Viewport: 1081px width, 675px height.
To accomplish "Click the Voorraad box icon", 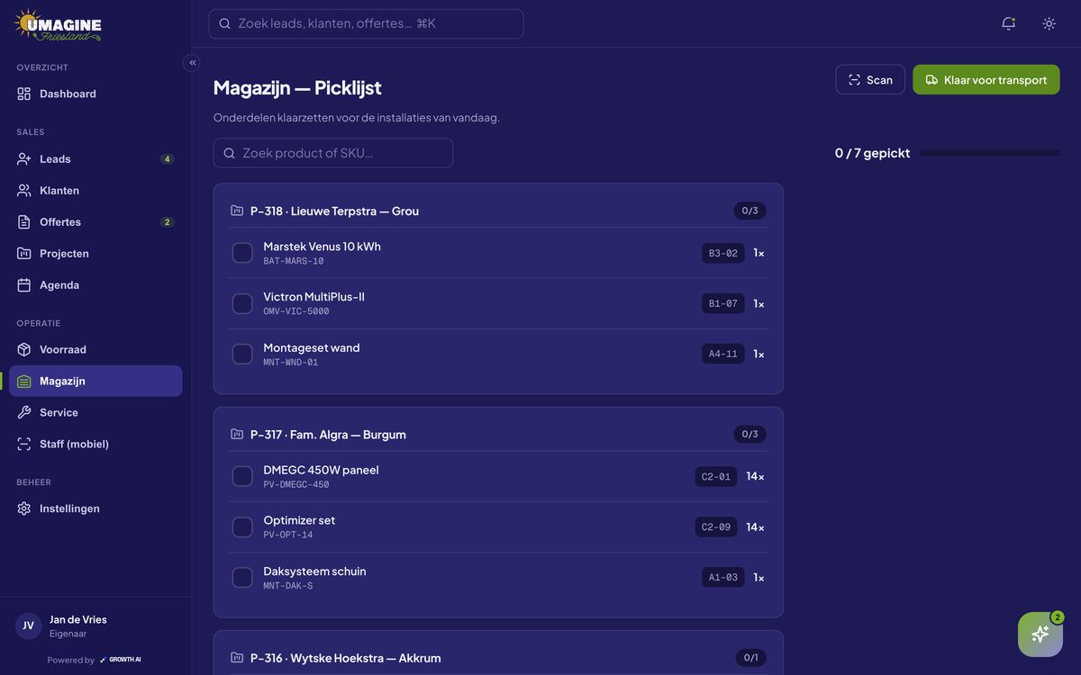I will pyautogui.click(x=24, y=349).
